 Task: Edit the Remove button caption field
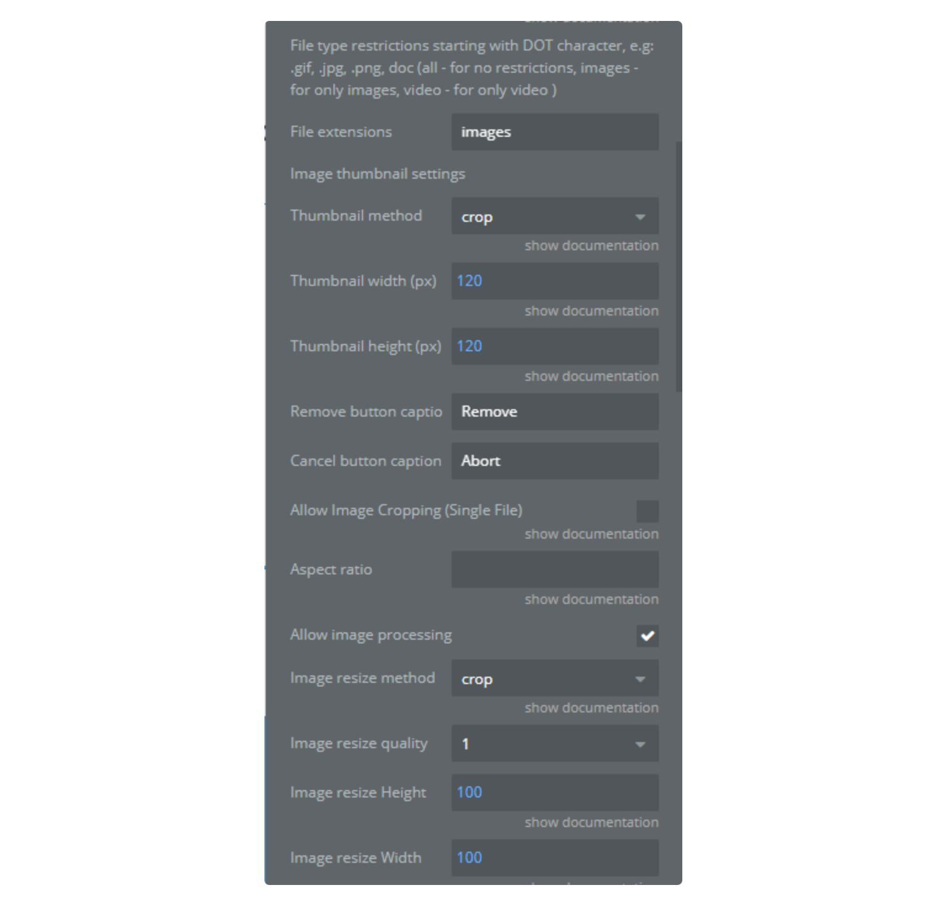click(x=555, y=412)
